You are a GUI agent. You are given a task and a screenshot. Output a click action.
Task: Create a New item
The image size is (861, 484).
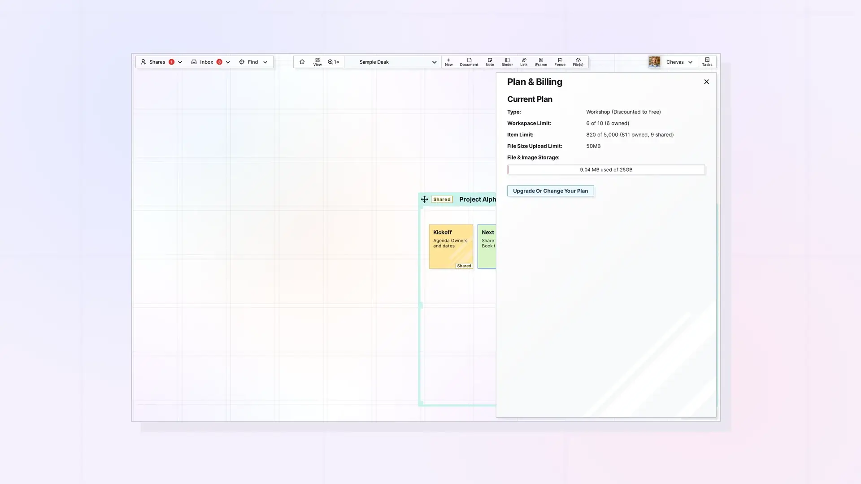click(x=448, y=62)
